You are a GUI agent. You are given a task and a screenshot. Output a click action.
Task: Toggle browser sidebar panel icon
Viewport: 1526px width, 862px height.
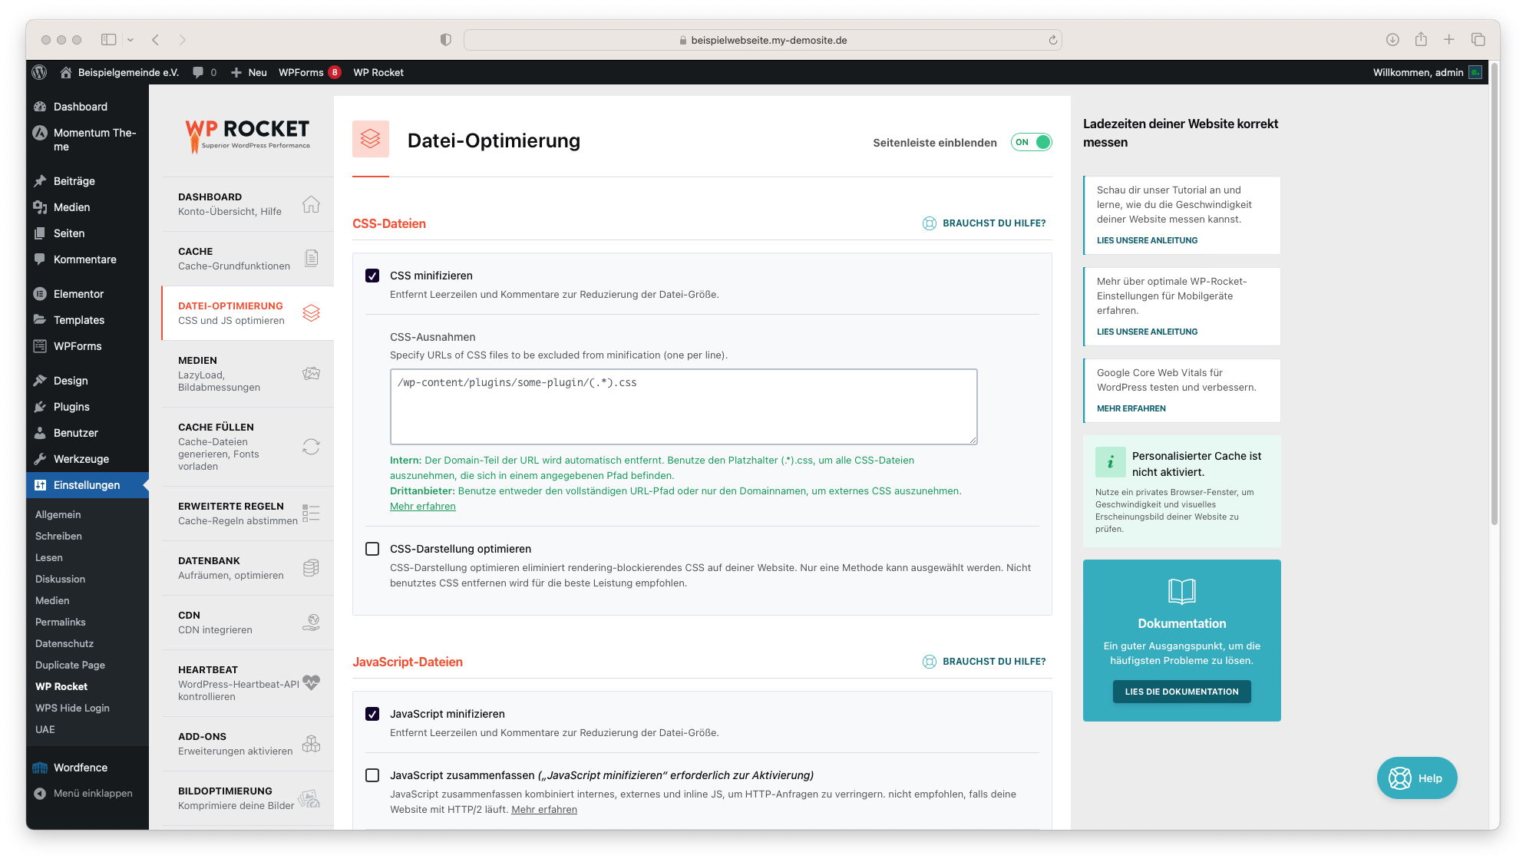pyautogui.click(x=109, y=40)
